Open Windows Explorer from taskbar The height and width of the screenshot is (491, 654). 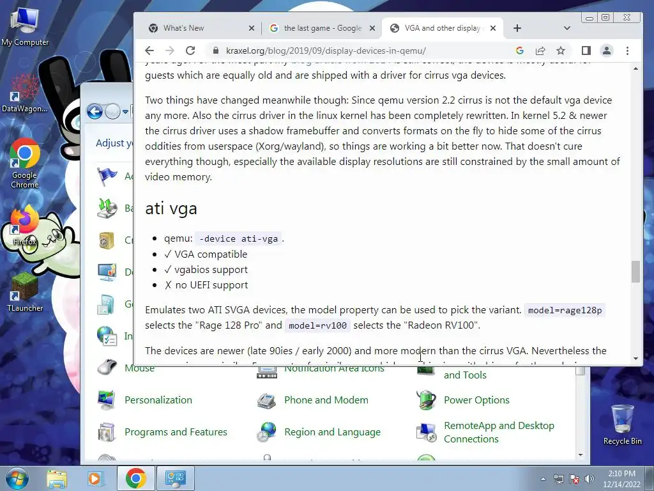[57, 478]
